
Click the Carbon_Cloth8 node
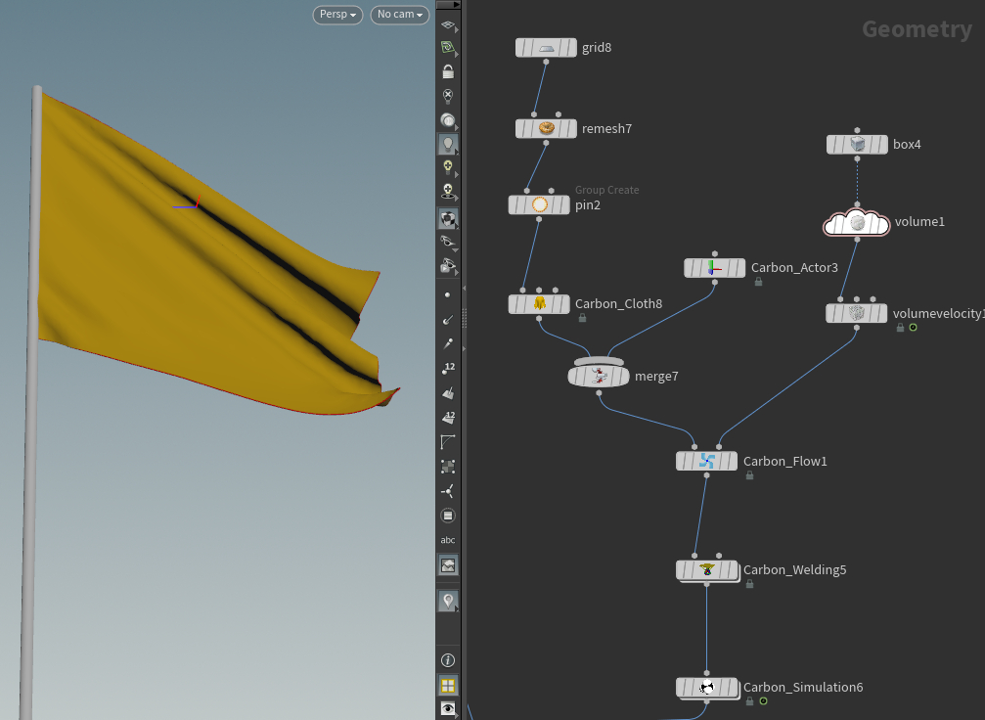click(539, 304)
